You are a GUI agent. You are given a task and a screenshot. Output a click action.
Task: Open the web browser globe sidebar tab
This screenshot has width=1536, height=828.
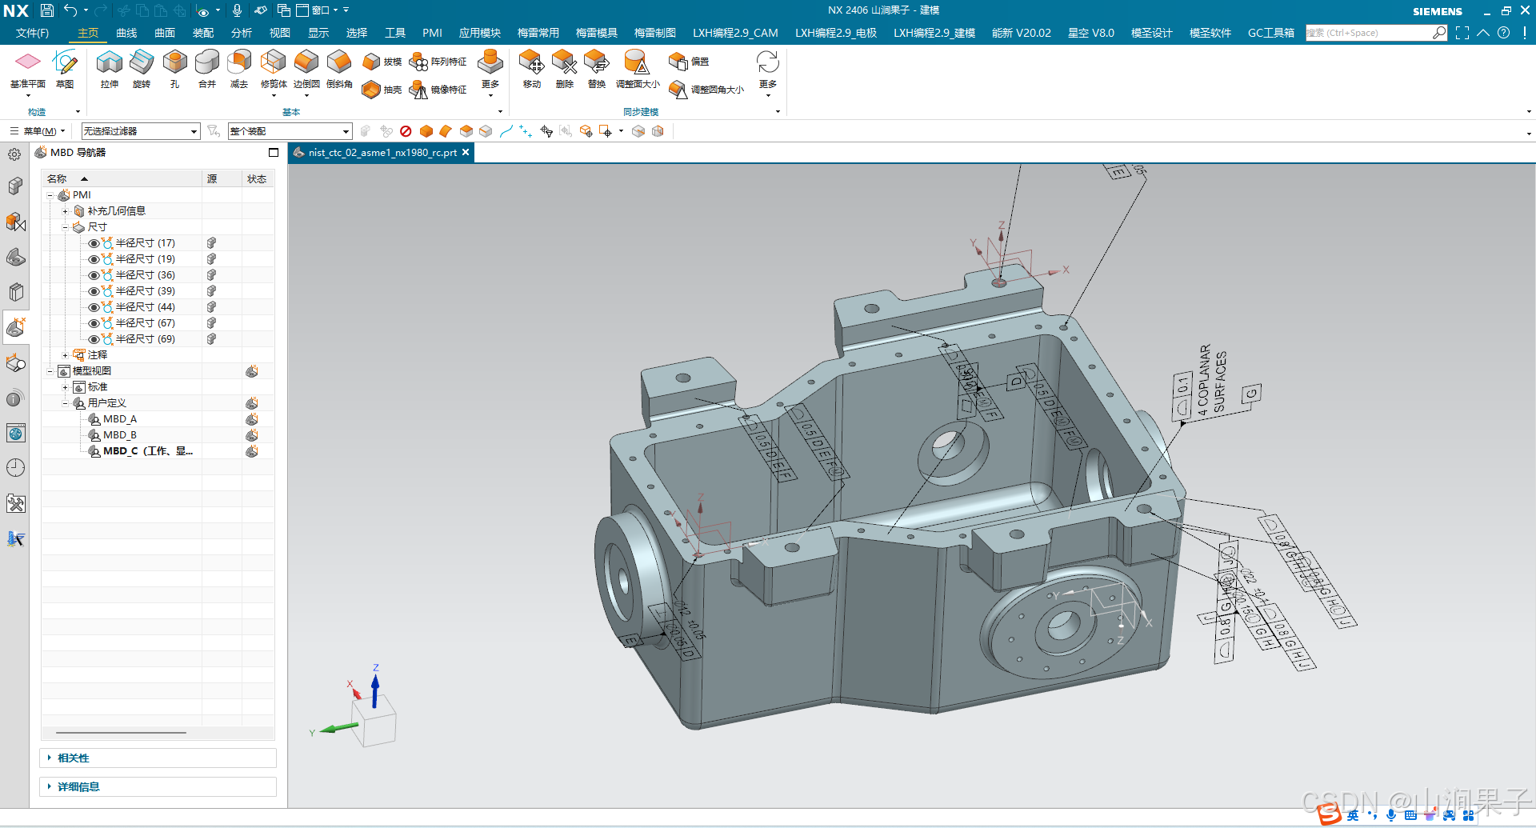(x=15, y=434)
